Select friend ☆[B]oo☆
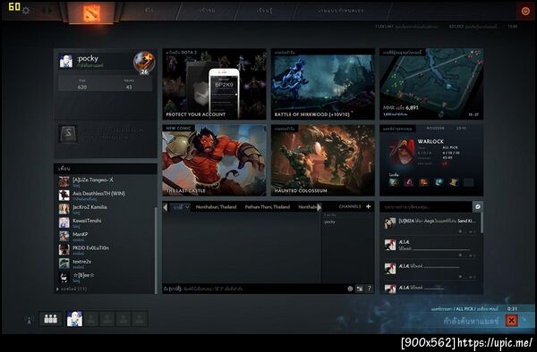This screenshot has width=537, height=352. [x=106, y=277]
